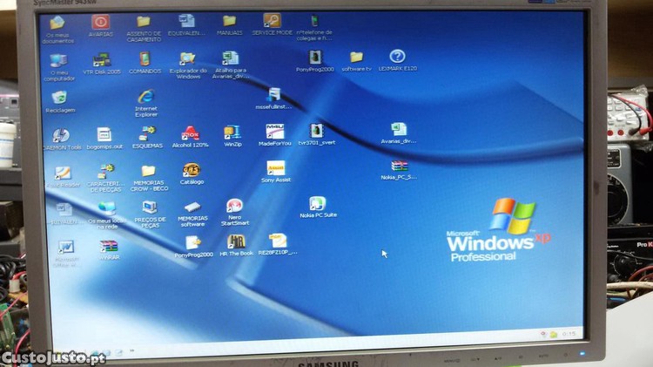
Task: Open the AVARIAS red icon
Action: [101, 22]
